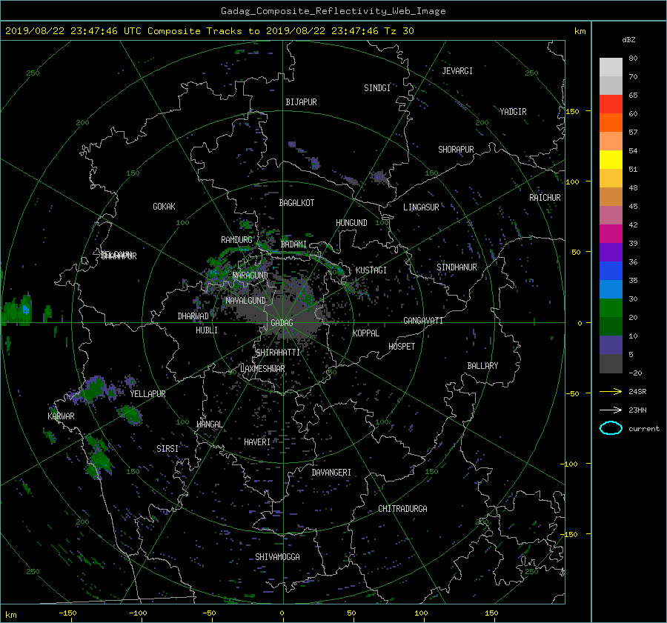This screenshot has width=667, height=623.
Task: Click the GADAG radar center label
Action: (x=282, y=323)
